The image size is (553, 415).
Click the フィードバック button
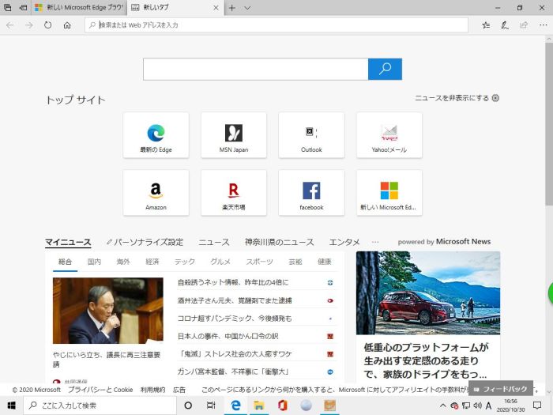(500, 390)
